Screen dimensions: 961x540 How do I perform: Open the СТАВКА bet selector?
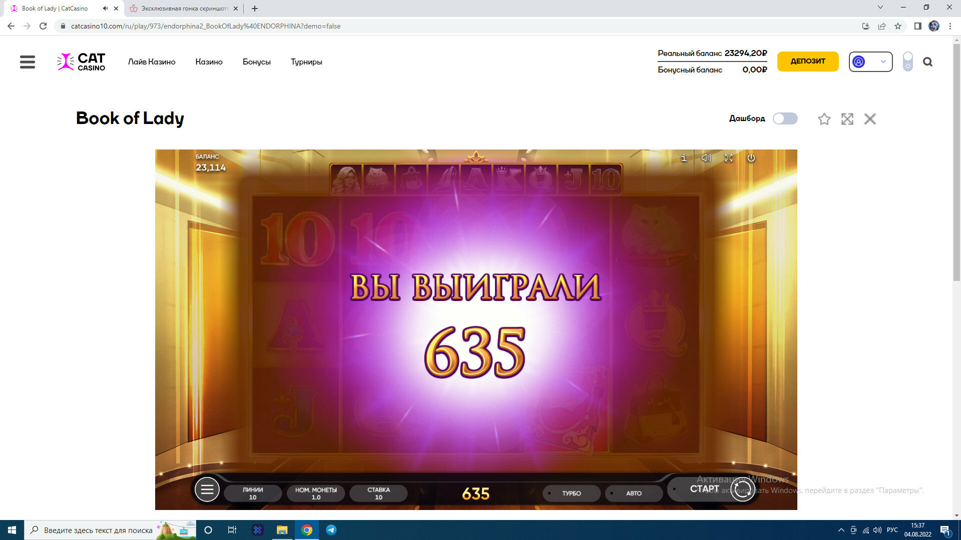378,493
